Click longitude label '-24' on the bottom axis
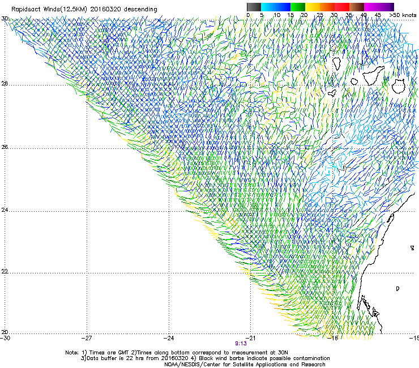Screen dimensions: 419x368 (169, 338)
